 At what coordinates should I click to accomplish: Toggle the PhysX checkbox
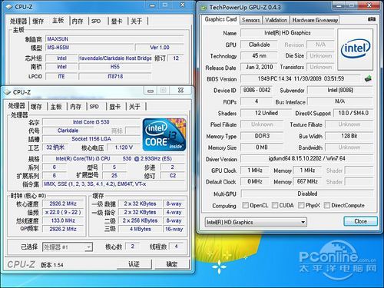tap(301, 205)
